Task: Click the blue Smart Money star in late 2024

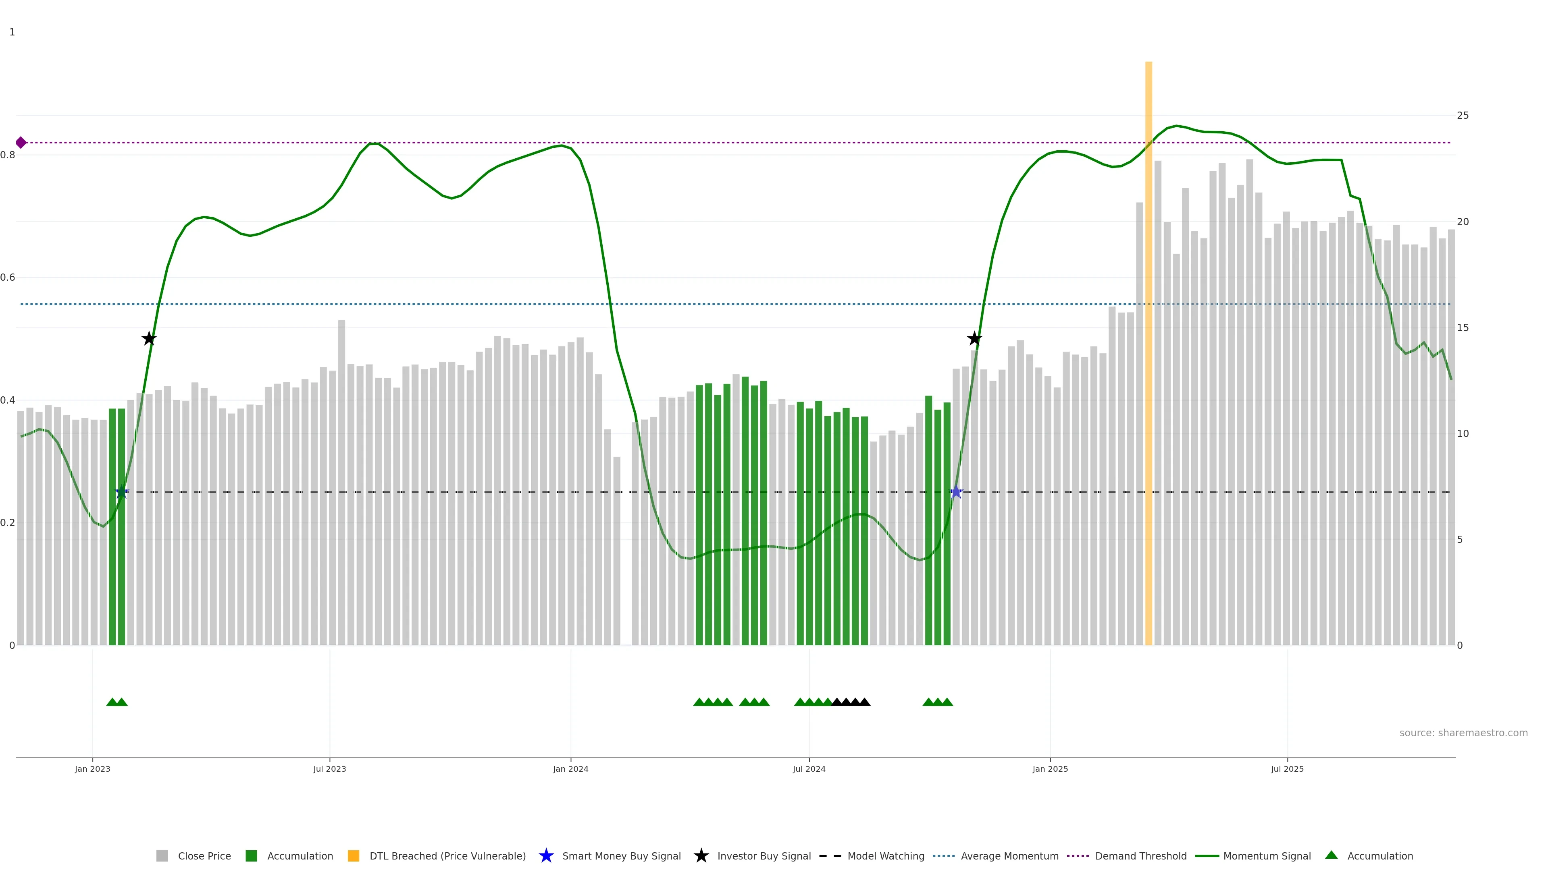Action: [x=956, y=492]
